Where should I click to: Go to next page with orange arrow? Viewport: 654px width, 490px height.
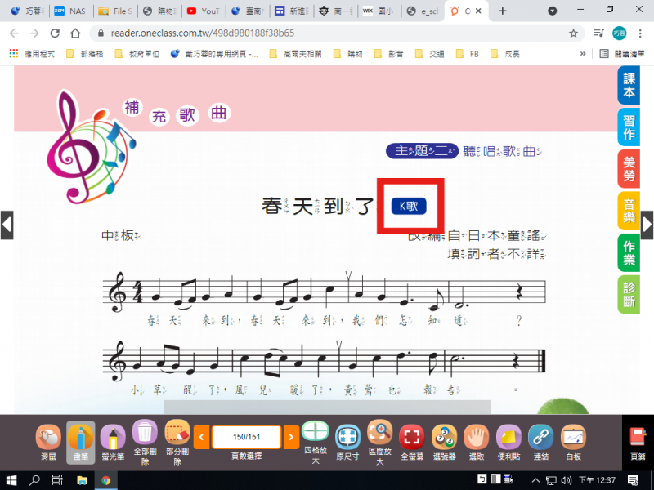291,437
